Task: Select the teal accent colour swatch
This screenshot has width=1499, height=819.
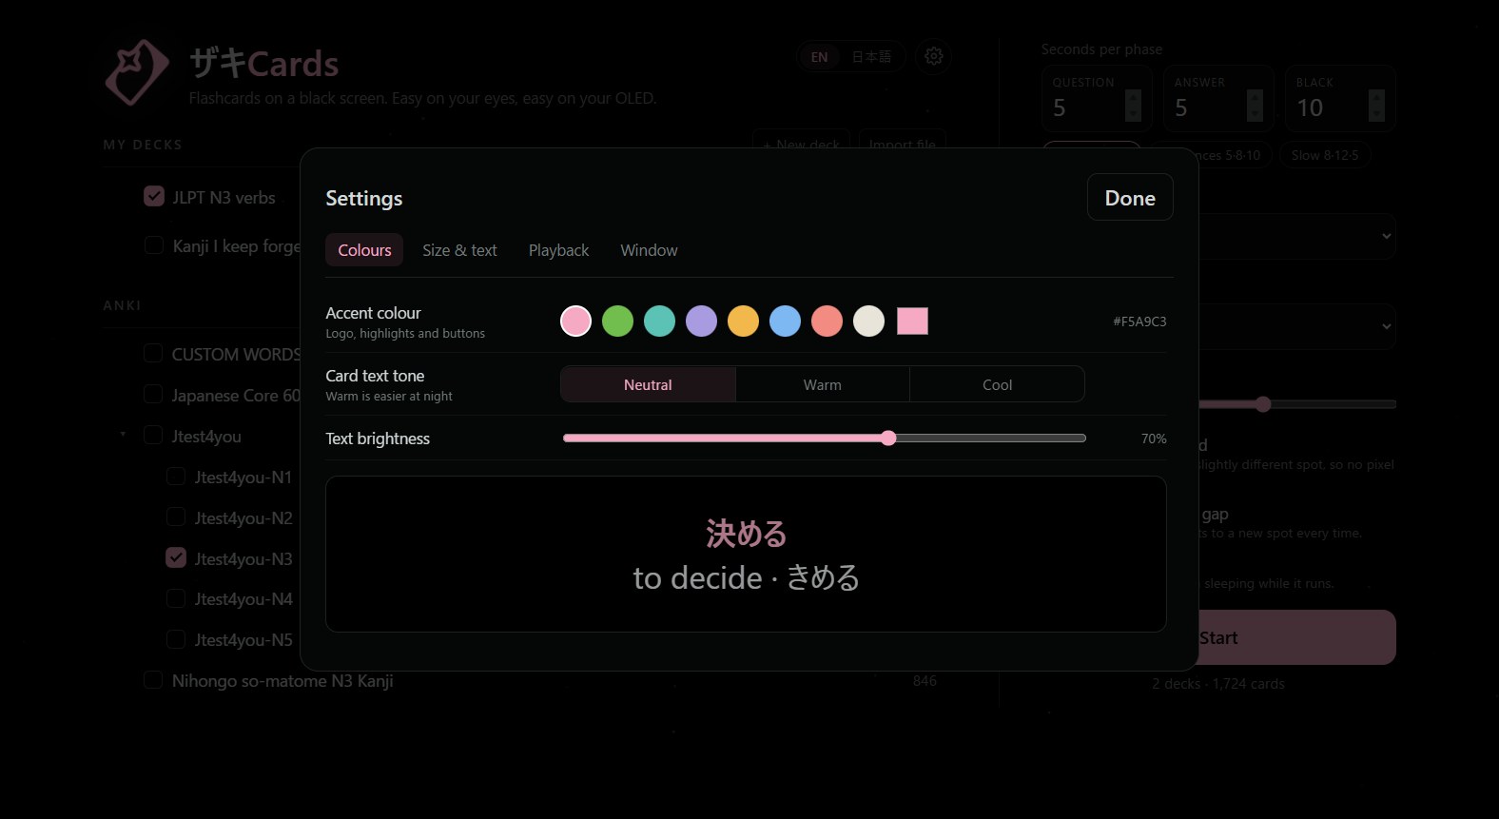Action: (659, 322)
